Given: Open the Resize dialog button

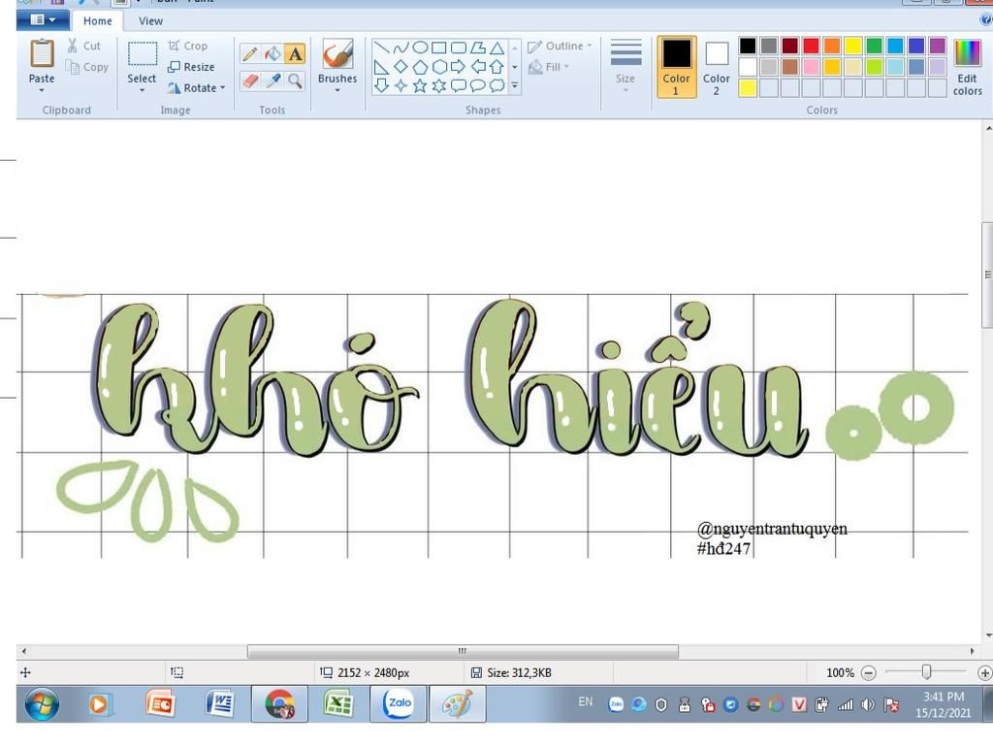Looking at the screenshot, I should click(191, 67).
